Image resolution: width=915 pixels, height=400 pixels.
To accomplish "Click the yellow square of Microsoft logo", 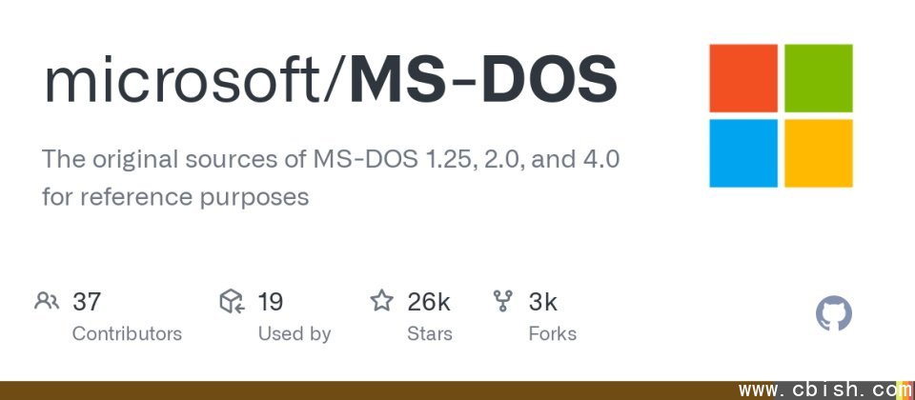I will [x=818, y=153].
